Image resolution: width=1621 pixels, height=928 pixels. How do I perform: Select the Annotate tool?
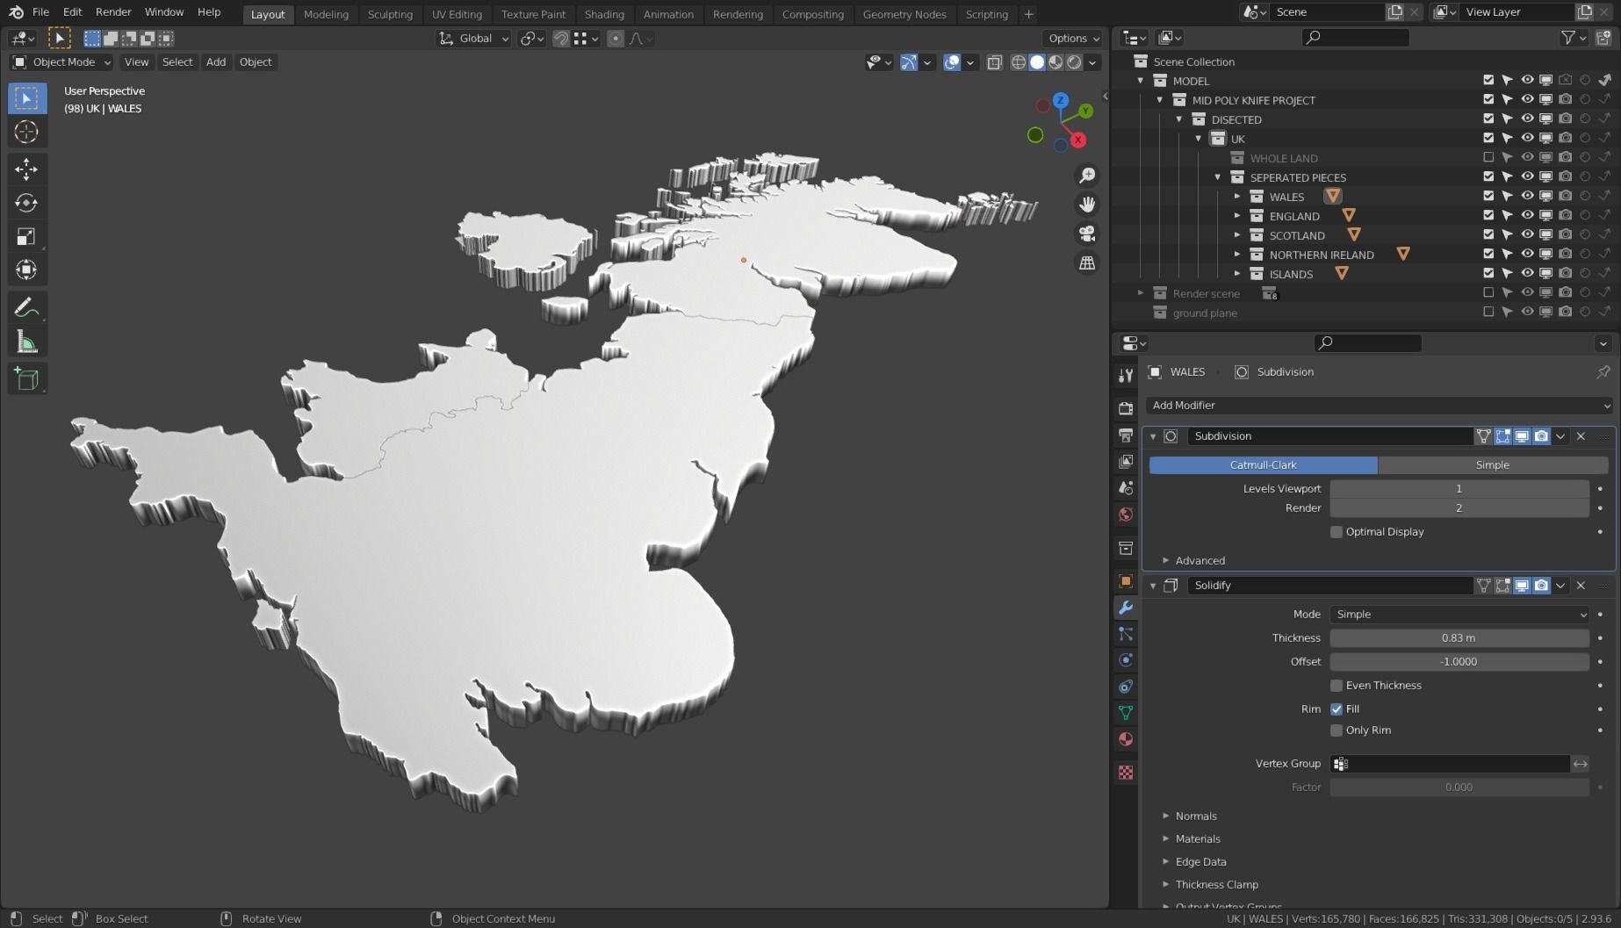point(26,307)
